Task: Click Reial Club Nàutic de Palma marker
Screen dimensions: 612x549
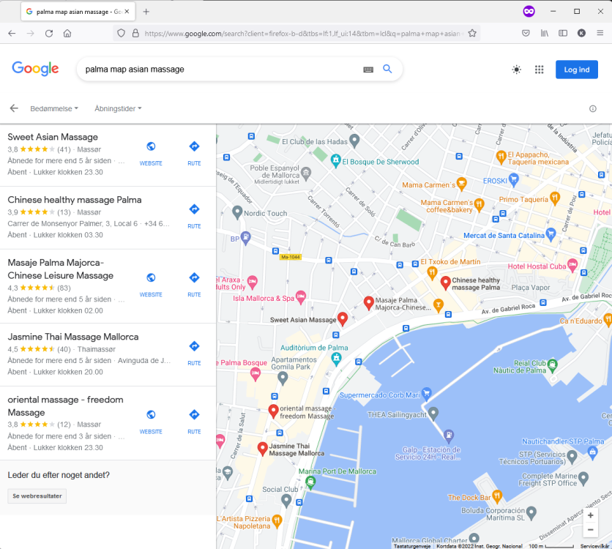Action: pyautogui.click(x=552, y=365)
